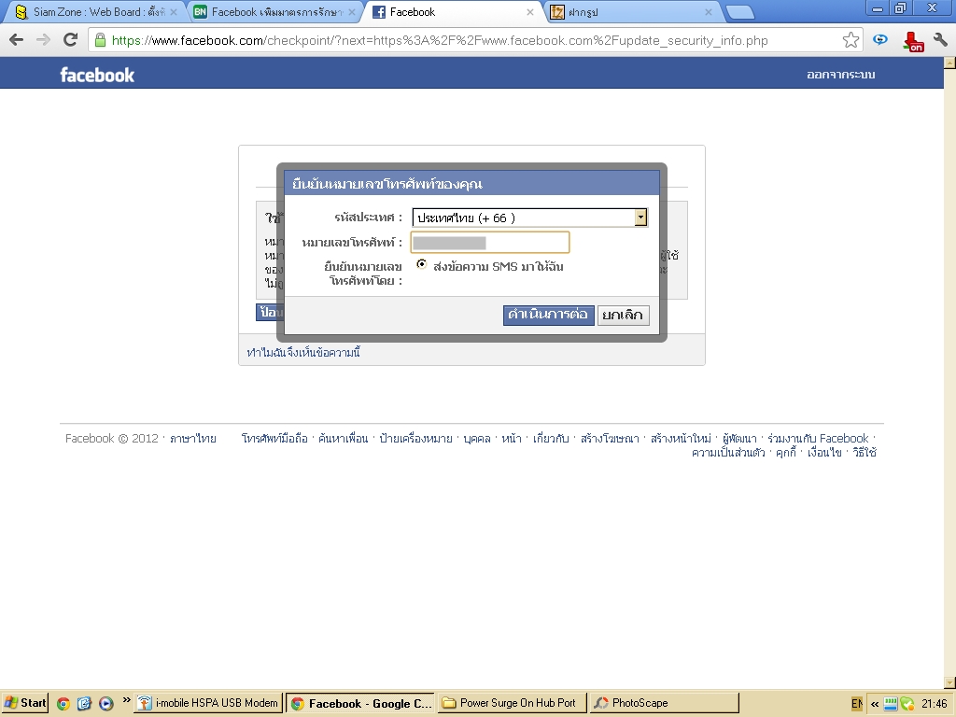Open the สร้างโฆษณา footer link

[x=610, y=439]
